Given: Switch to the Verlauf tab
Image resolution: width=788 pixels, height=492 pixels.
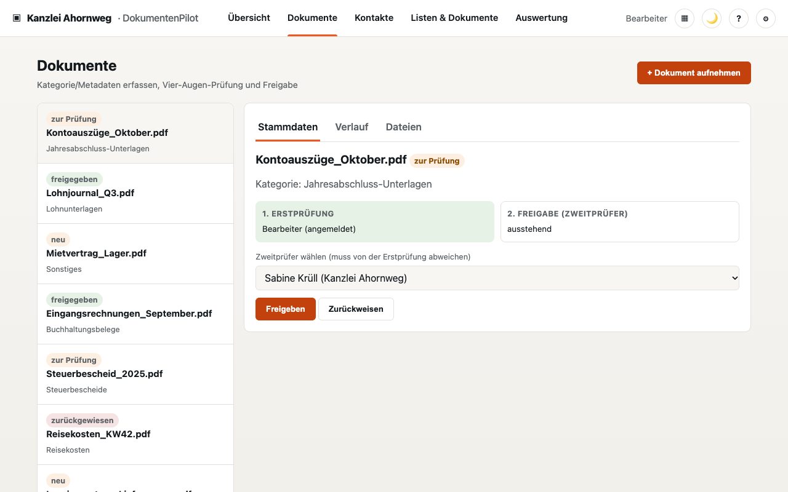Looking at the screenshot, I should (x=352, y=127).
